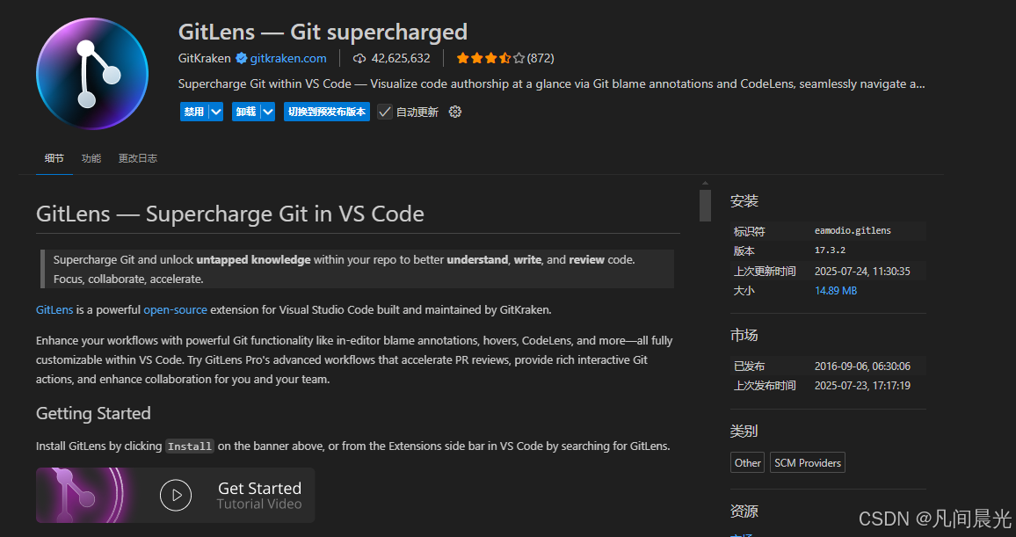Expand the 禁用 disable dropdown arrow
The height and width of the screenshot is (537, 1016).
pyautogui.click(x=216, y=112)
